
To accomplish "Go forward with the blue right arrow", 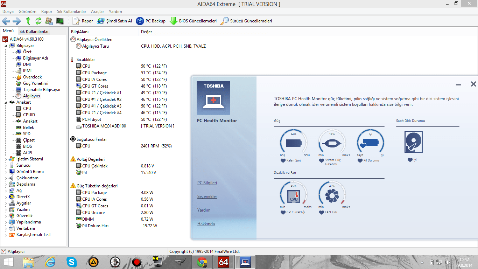I will click(17, 21).
